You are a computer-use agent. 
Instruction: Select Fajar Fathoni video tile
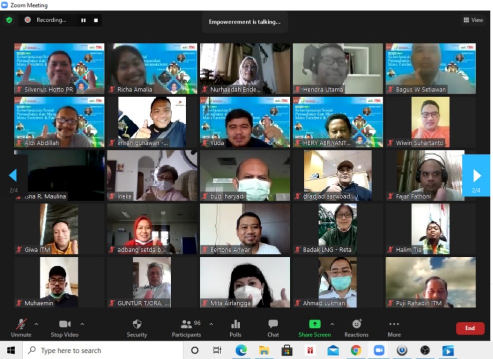coord(424,176)
